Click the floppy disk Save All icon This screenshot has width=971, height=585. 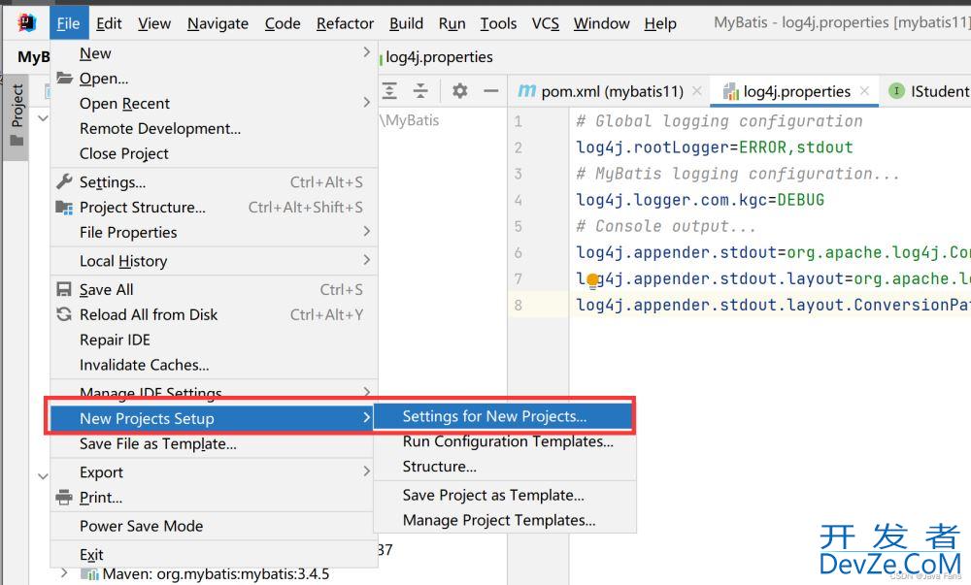pos(64,289)
